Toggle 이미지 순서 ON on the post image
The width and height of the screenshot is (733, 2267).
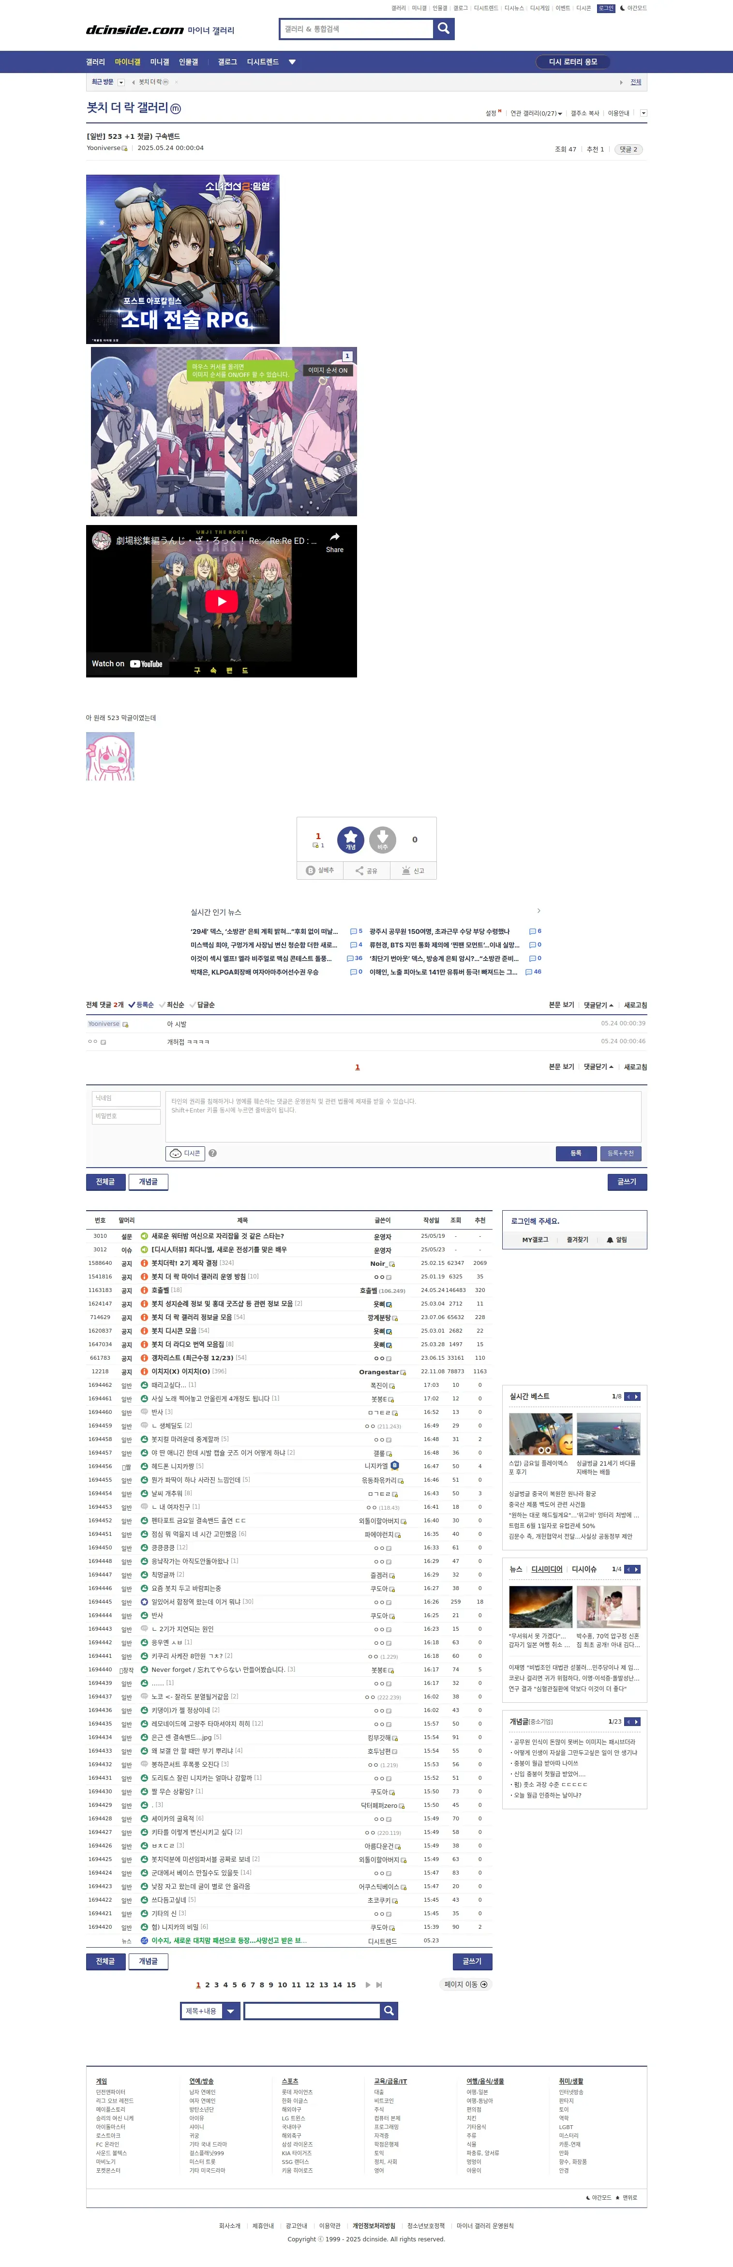pos(328,371)
